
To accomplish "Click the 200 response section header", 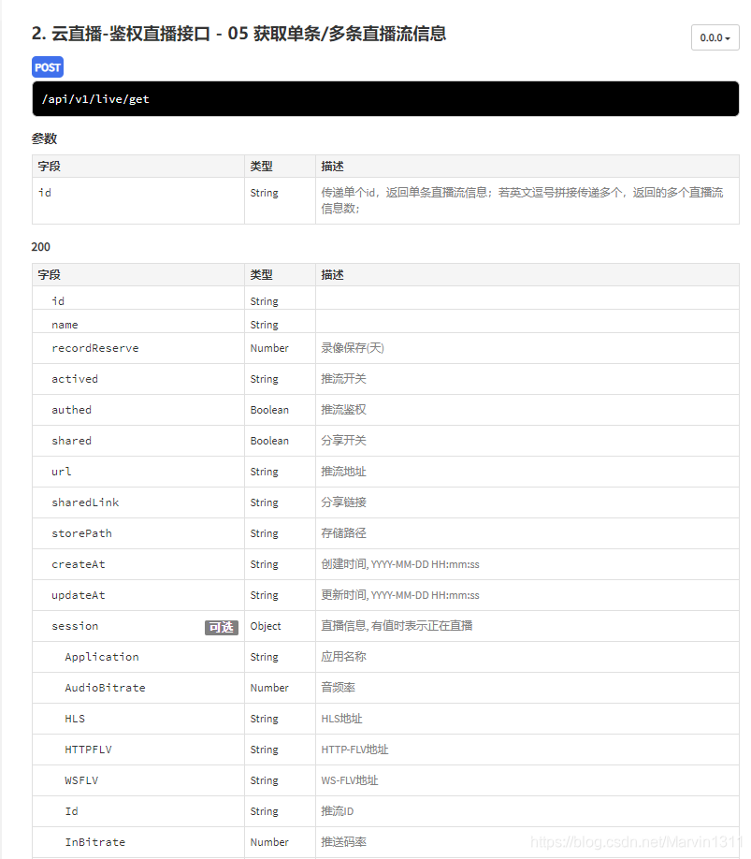I will 40,247.
